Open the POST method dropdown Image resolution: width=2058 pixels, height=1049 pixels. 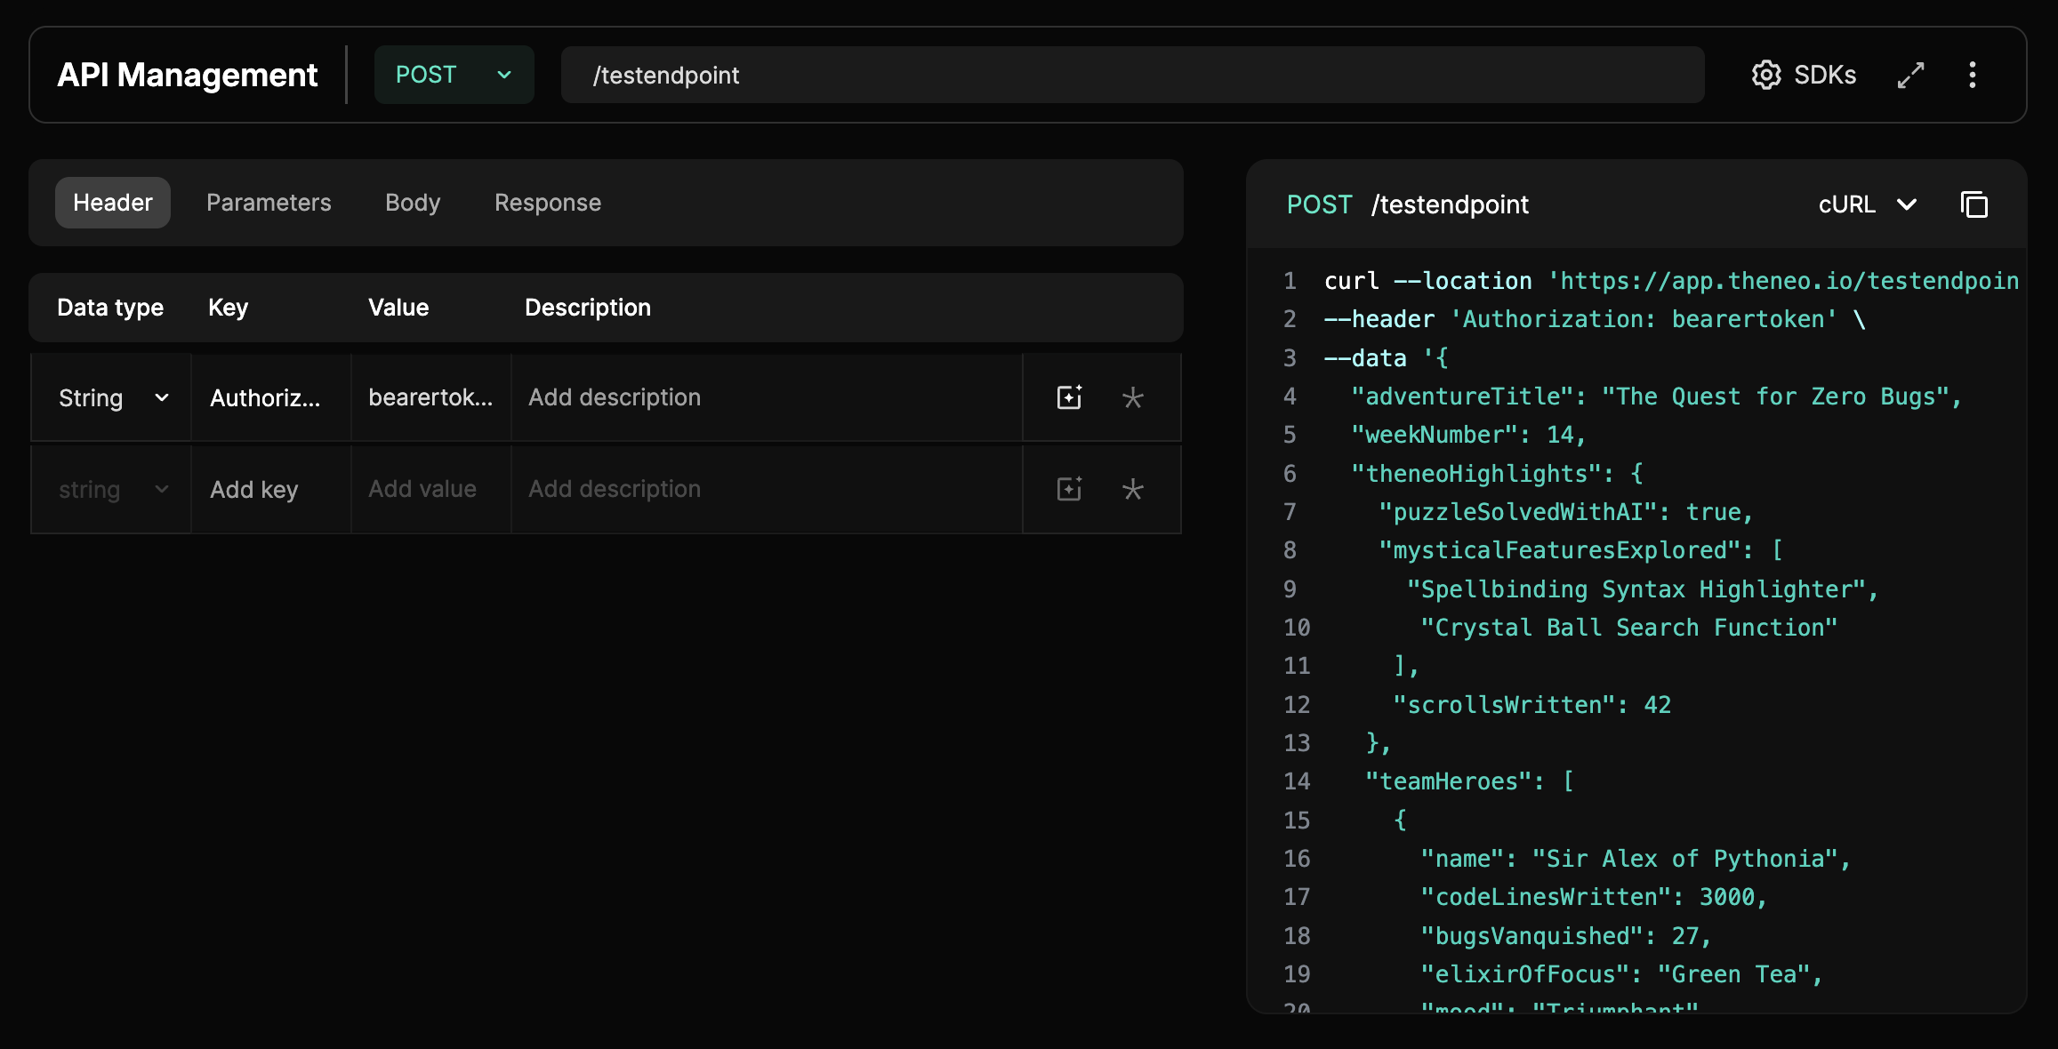click(454, 75)
